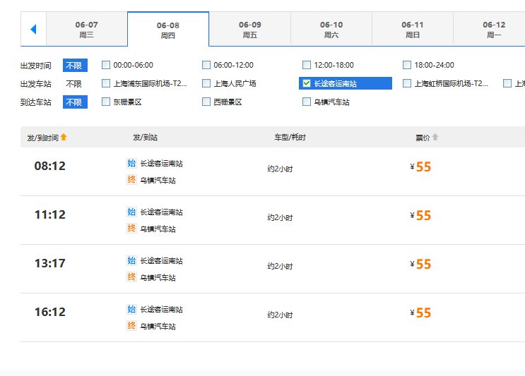Switch to the 06-09 Friday date tab

coord(249,29)
